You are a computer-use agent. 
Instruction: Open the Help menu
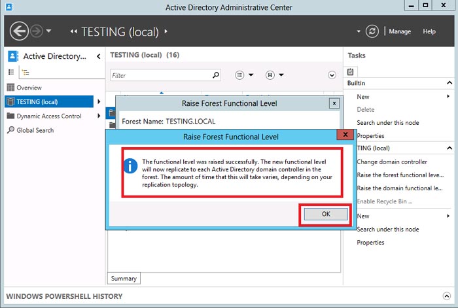429,31
